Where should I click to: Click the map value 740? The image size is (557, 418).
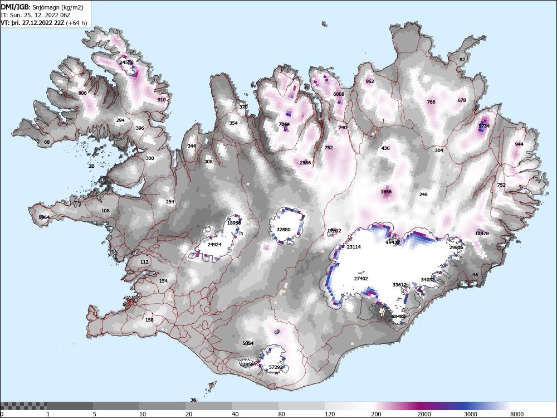pos(343,128)
